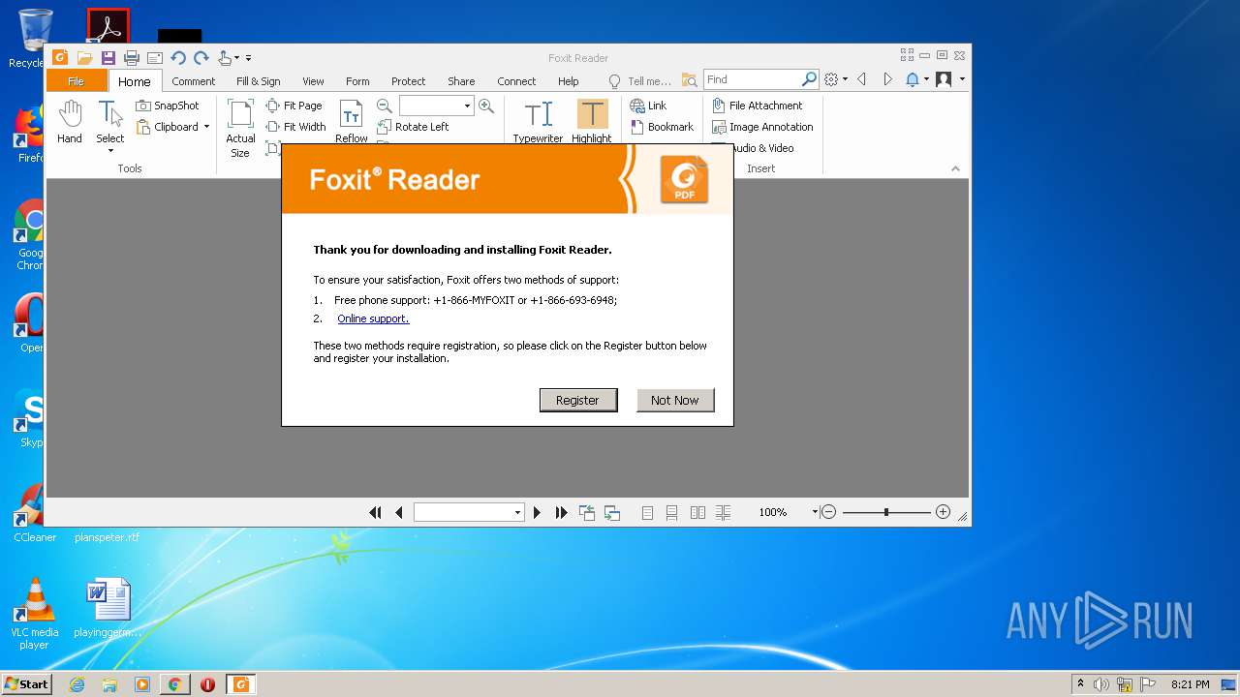Go to the first page
Viewport: 1240px width, 697px height.
(375, 512)
